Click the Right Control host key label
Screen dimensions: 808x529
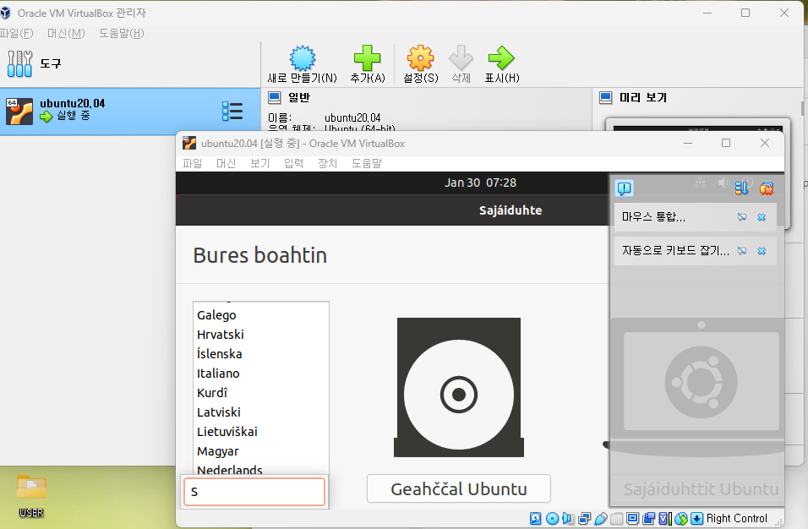(736, 518)
